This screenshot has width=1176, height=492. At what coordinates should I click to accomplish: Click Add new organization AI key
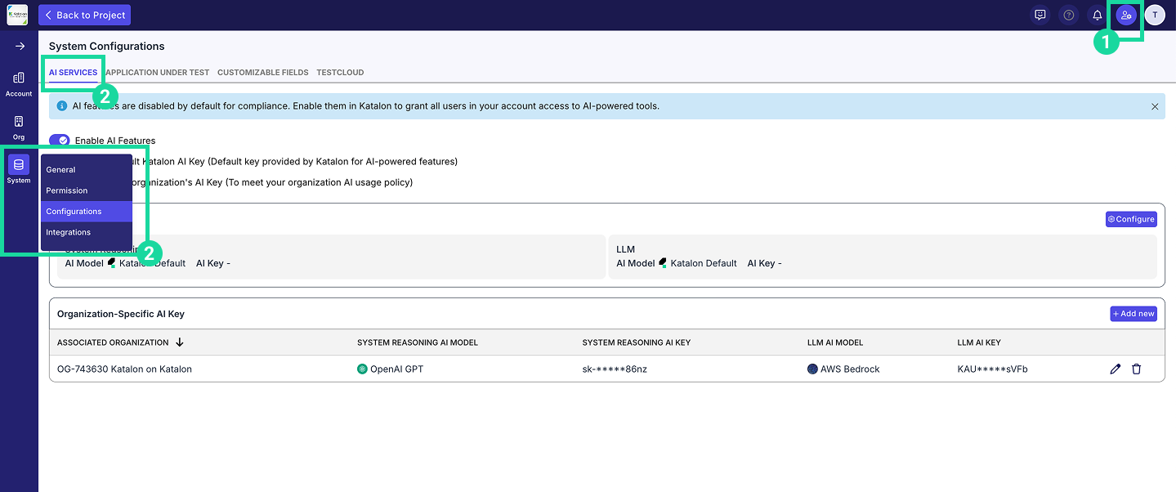(1134, 314)
